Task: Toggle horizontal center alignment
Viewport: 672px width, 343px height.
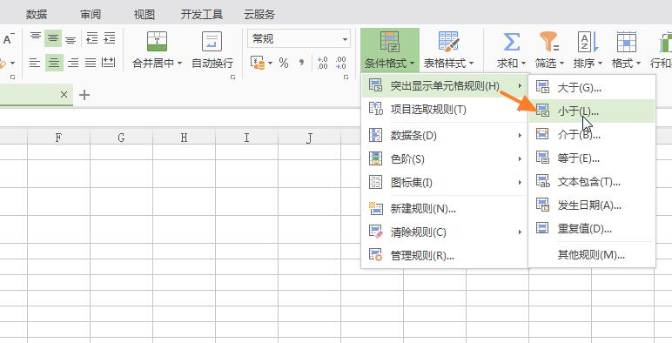Action: pos(54,63)
